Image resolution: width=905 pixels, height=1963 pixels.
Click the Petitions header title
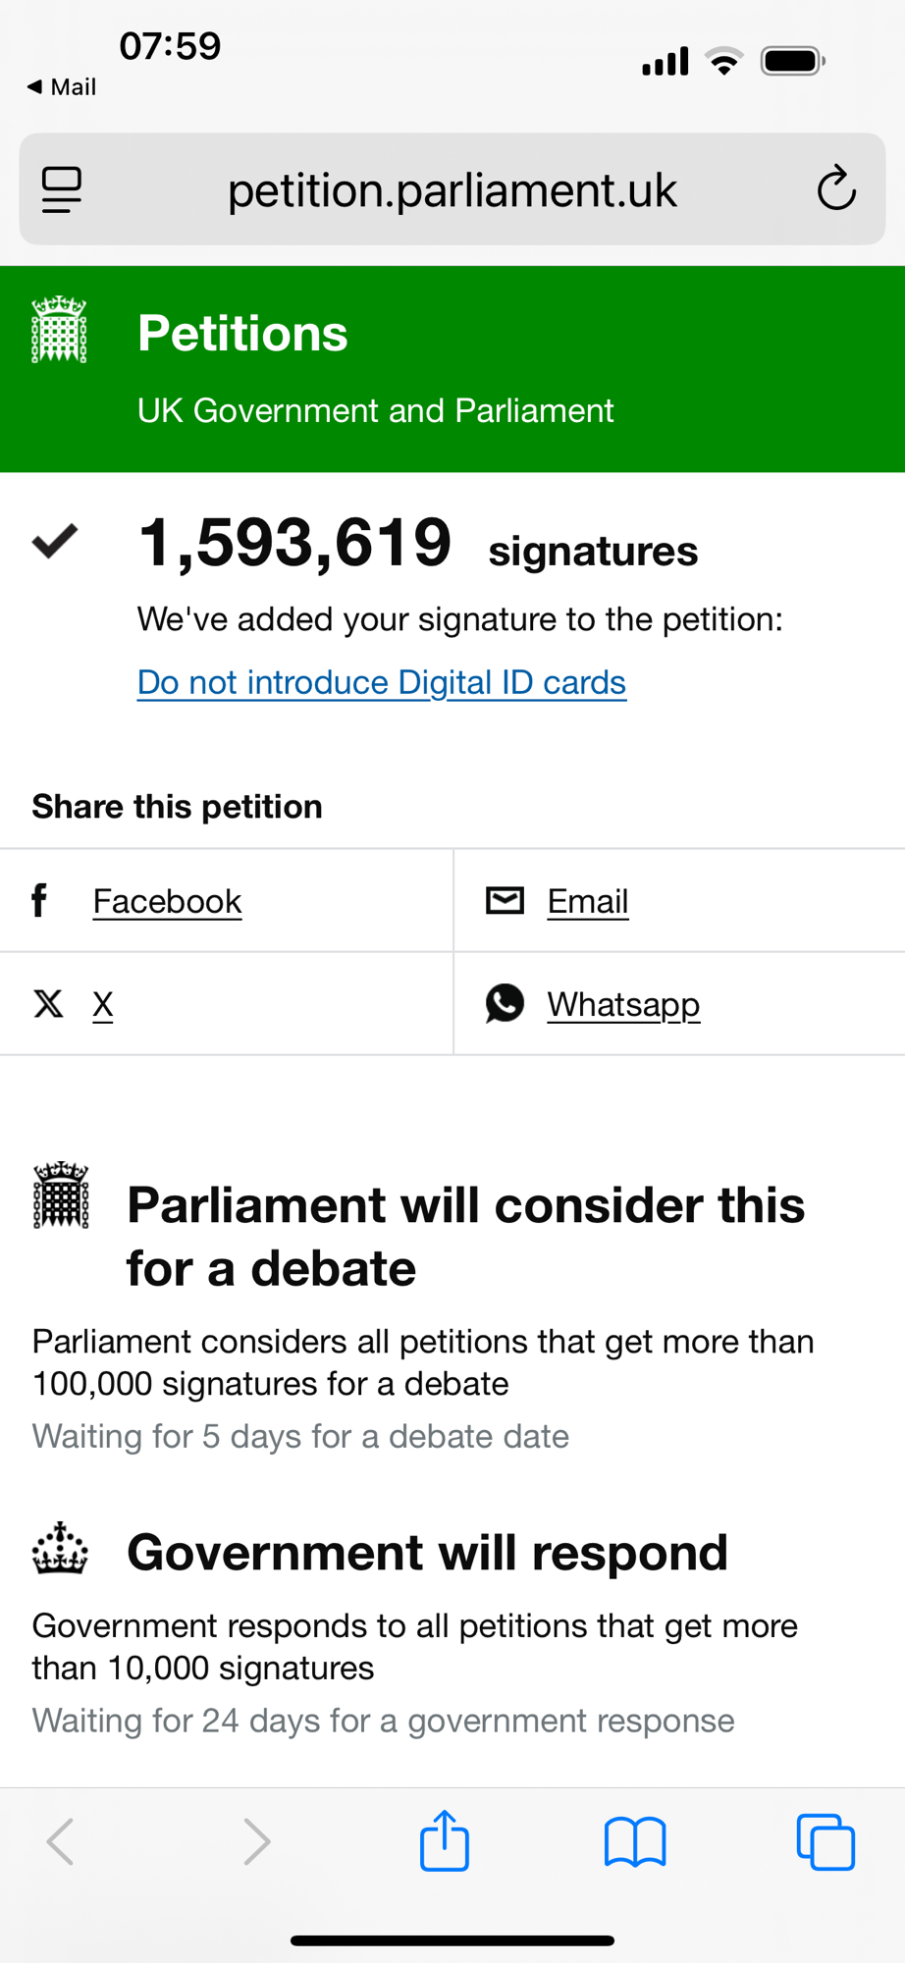pyautogui.click(x=242, y=334)
